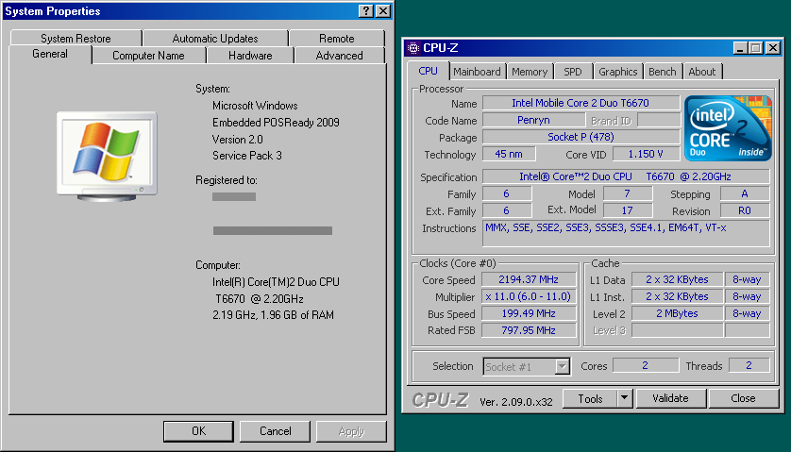791x452 pixels.
Task: Open the Graphics tab in CPU-Z
Action: (618, 72)
